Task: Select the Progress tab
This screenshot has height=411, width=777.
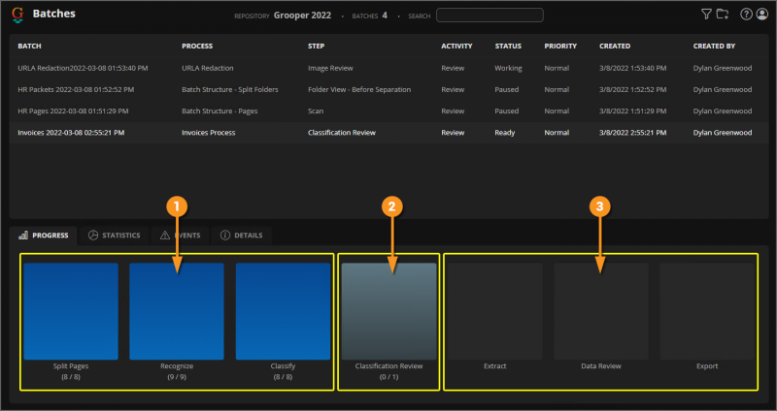Action: tap(44, 236)
